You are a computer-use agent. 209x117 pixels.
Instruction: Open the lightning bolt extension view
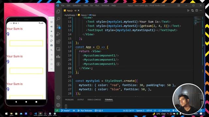tap(58, 64)
